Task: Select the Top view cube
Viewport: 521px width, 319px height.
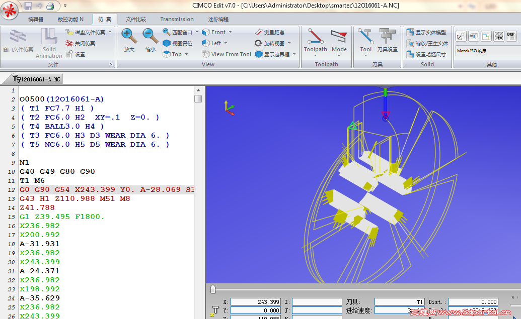Action: point(172,54)
